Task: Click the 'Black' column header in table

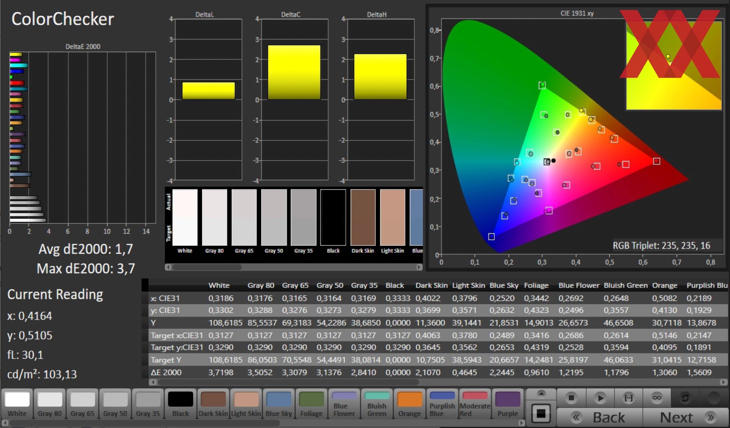Action: 395,285
